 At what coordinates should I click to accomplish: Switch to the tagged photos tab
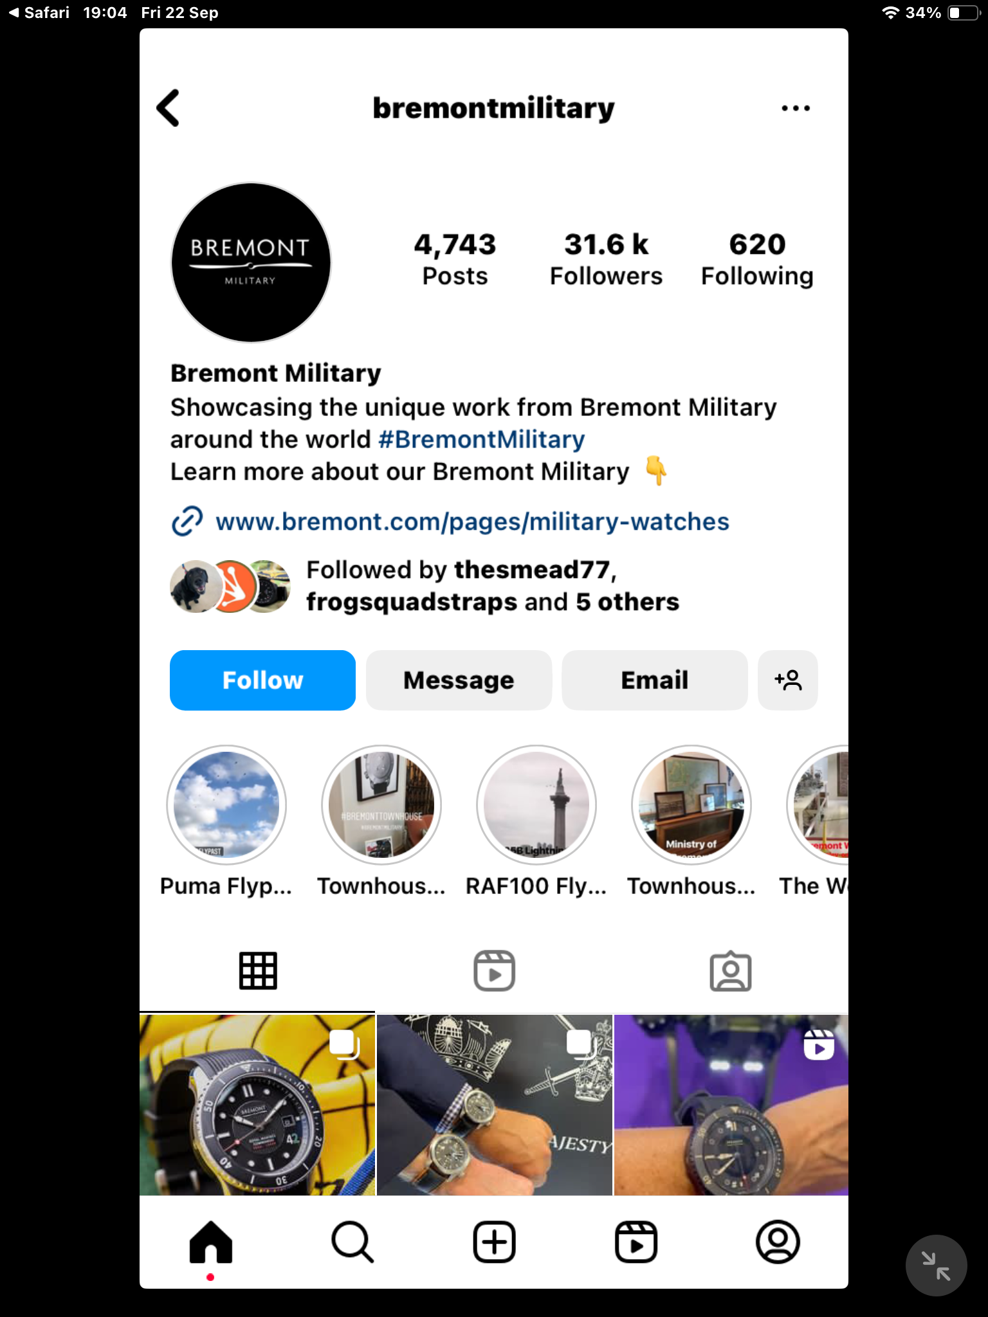pyautogui.click(x=731, y=971)
